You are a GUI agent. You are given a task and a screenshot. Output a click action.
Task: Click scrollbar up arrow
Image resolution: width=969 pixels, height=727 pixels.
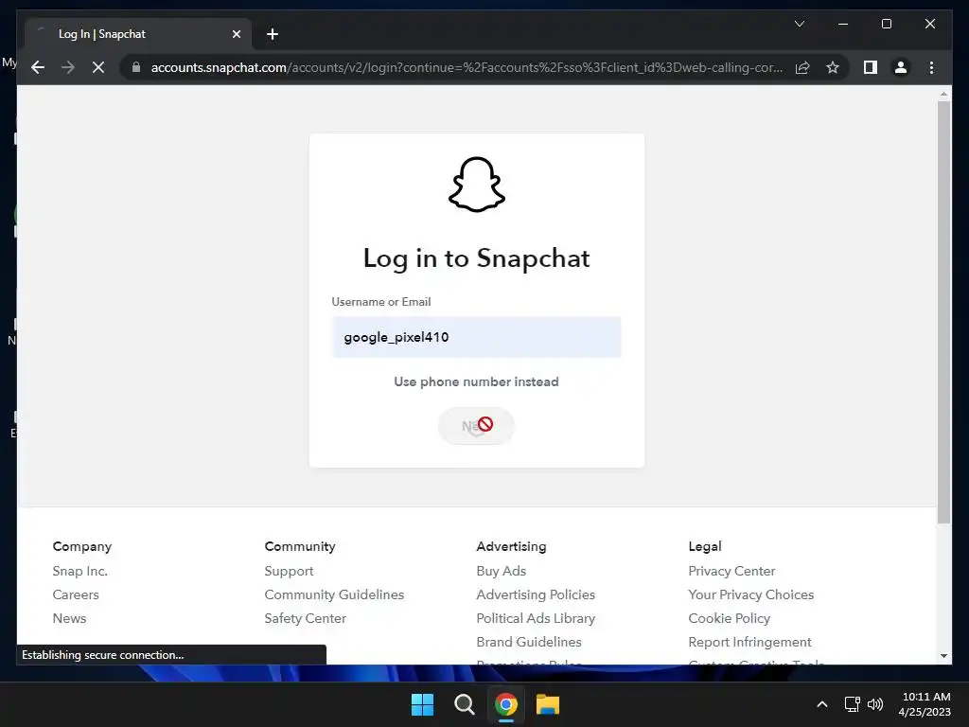(943, 94)
